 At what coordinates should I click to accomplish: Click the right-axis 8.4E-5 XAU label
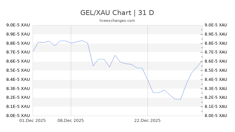(x=215, y=80)
